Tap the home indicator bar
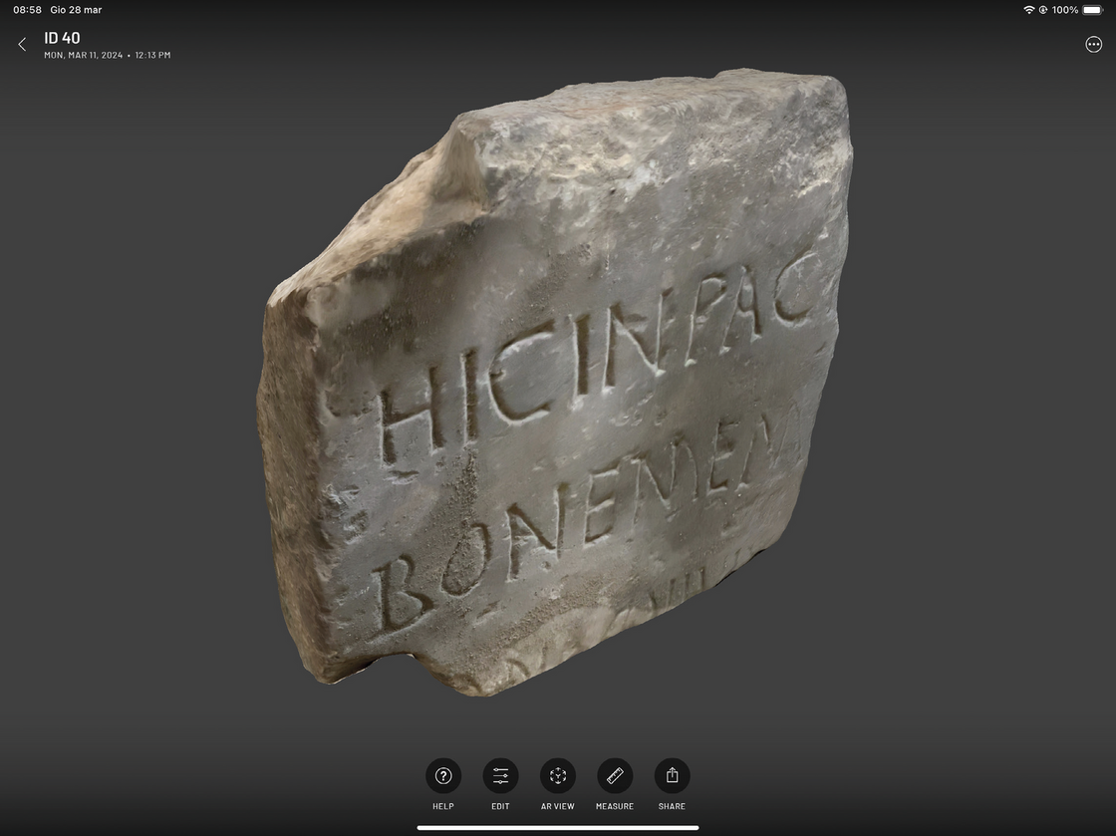This screenshot has width=1116, height=836. pos(558,827)
